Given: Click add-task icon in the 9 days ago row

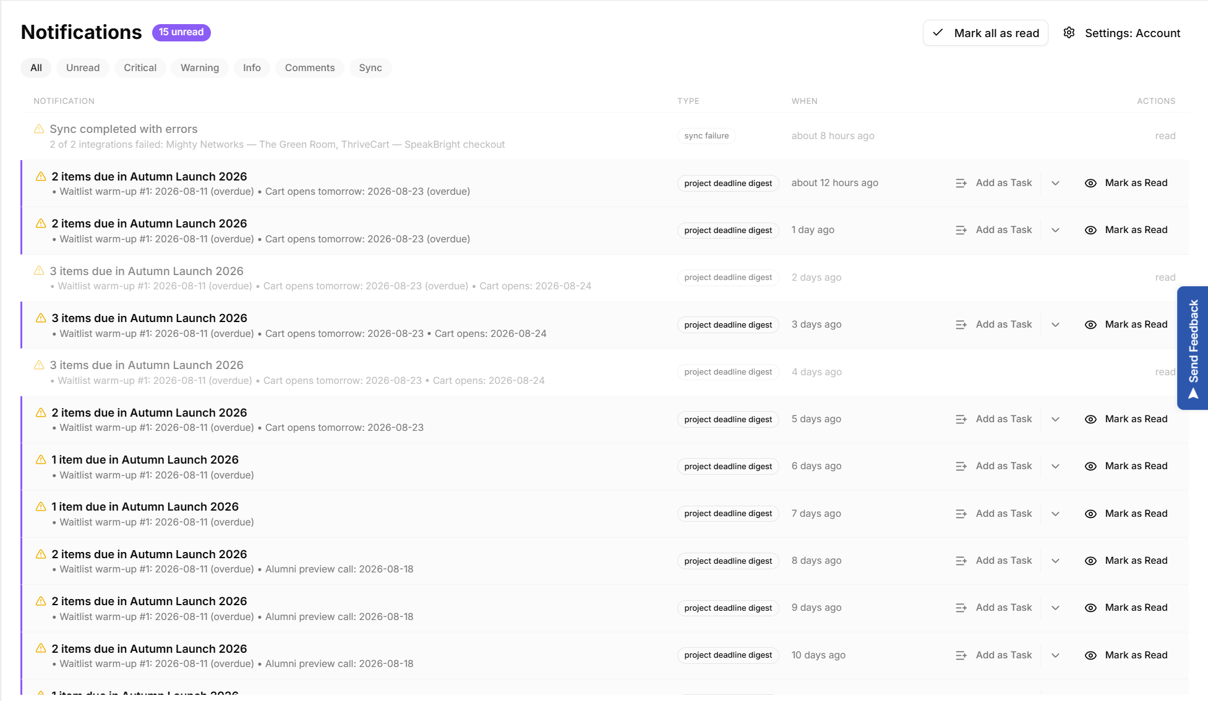Looking at the screenshot, I should 961,608.
